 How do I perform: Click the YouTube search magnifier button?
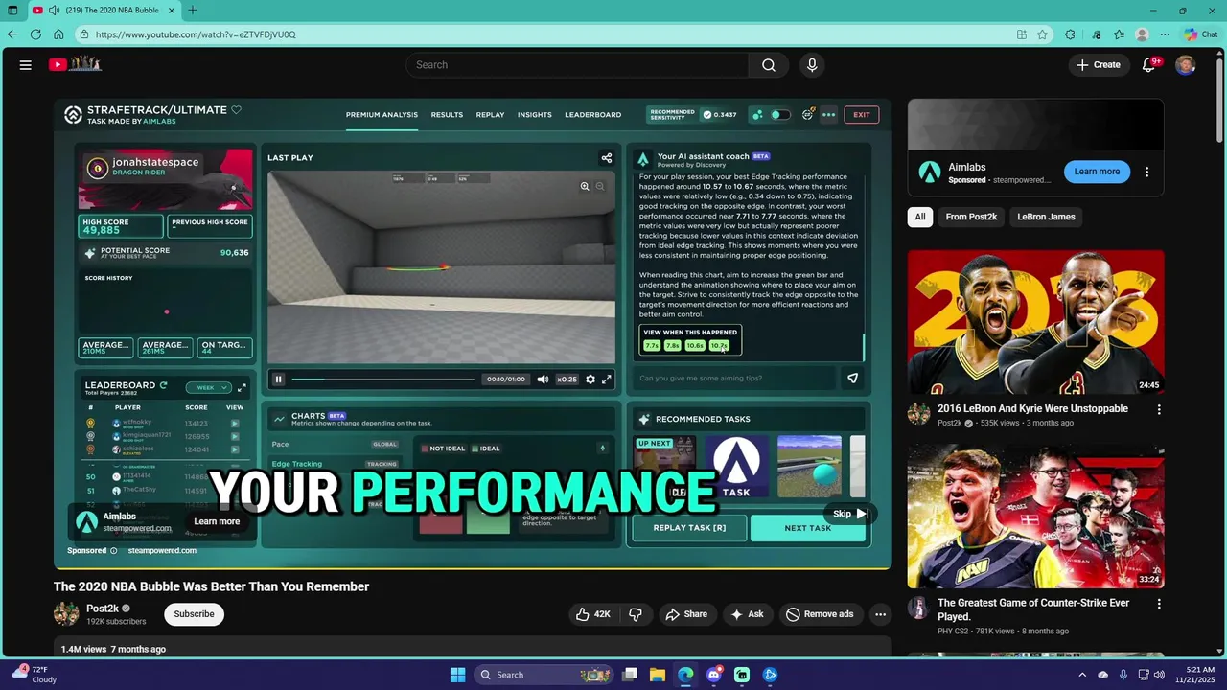pos(768,65)
